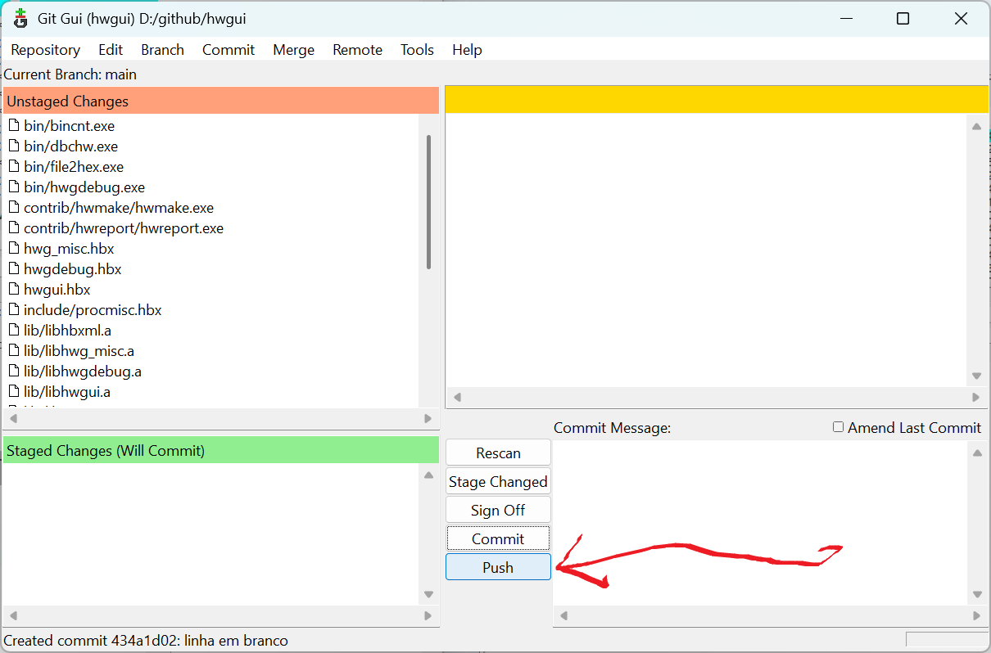Click the file icon beside bin/hwgdebug.exe

click(x=14, y=187)
